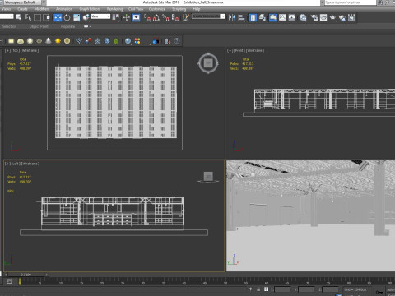Viewport: 395px width, 296px height.
Task: Click the green leaf icon
Action: click(x=116, y=41)
